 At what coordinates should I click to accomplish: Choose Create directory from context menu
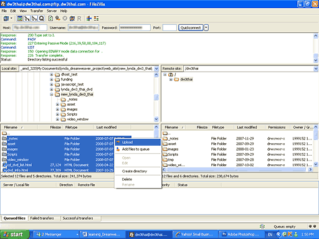138,171
